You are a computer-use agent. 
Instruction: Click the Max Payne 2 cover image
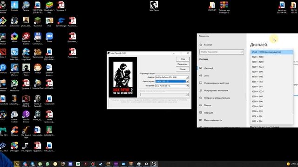pyautogui.click(x=123, y=77)
